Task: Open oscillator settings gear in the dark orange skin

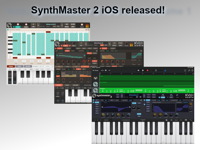Action: tap(97, 51)
